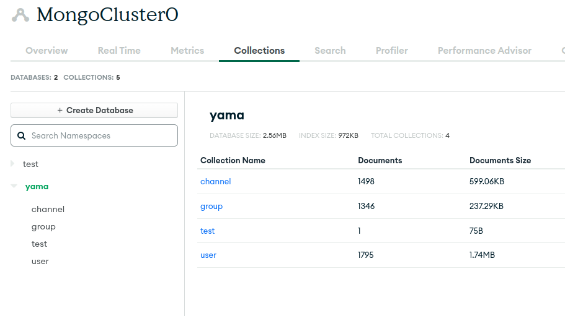Open the Metrics tab

coord(187,51)
